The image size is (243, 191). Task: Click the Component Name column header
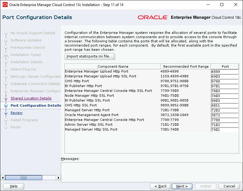[113, 66]
